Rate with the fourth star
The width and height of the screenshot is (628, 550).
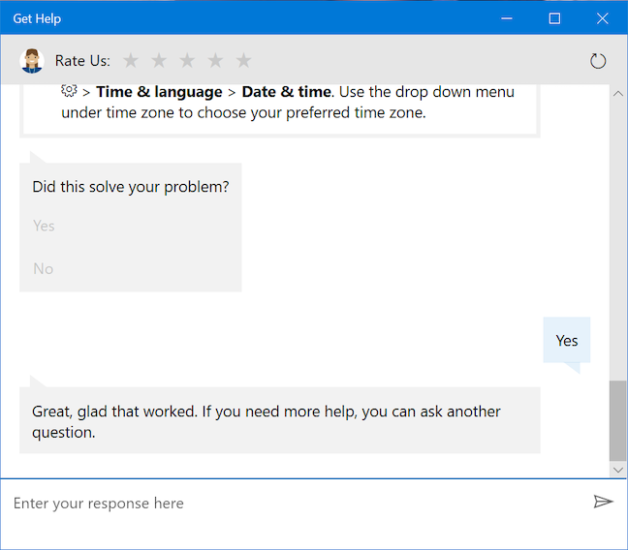point(215,61)
